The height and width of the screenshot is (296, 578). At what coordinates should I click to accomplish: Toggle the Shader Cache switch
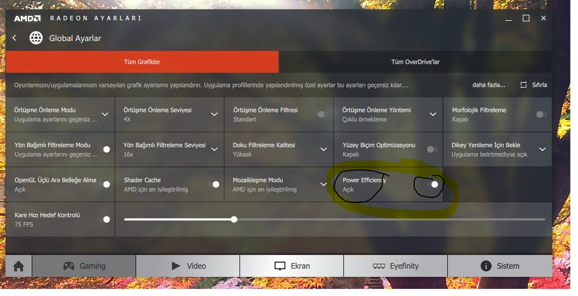[214, 184]
